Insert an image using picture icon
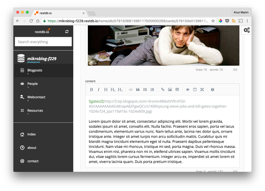This screenshot has height=191, width=265. click(x=170, y=89)
